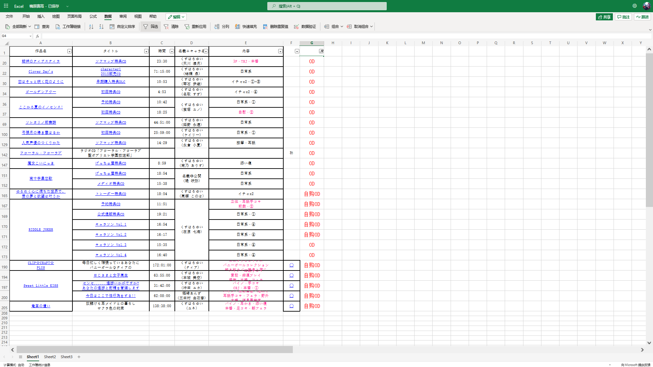653x367 pixels.
Task: Open the app launcher grid icon
Action: (6, 6)
